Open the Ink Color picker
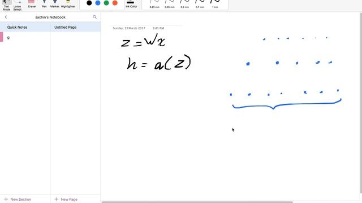 tap(131, 4)
